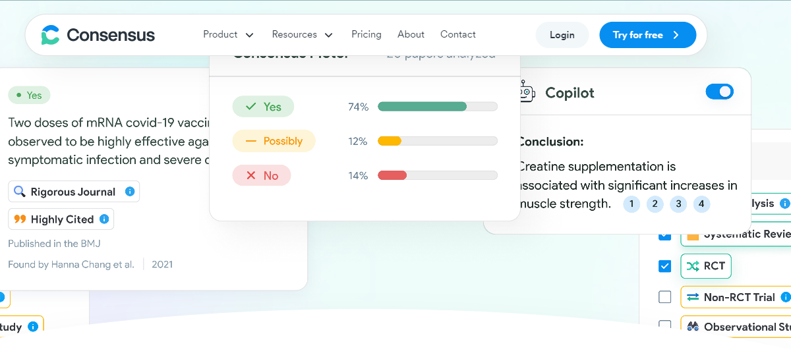Open the About page
This screenshot has height=361, width=791.
click(411, 34)
